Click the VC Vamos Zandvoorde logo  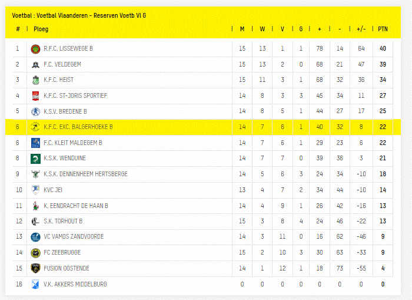(x=35, y=237)
